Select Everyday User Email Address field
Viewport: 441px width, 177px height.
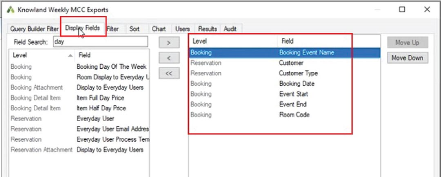pyautogui.click(x=79, y=129)
